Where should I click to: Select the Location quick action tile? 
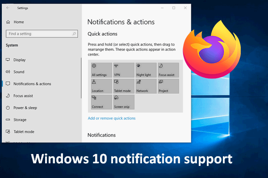(101, 86)
